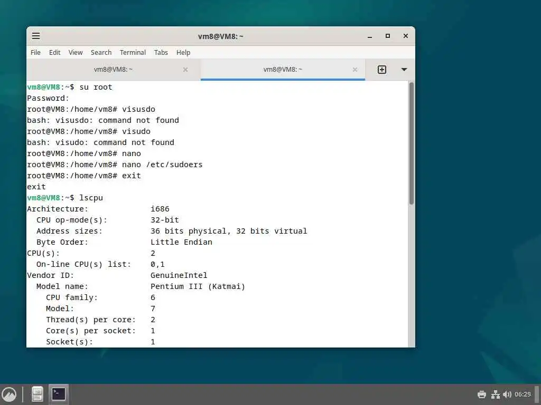Image resolution: width=541 pixels, height=405 pixels.
Task: Select the second vm8@VM8 tab
Action: click(x=283, y=70)
